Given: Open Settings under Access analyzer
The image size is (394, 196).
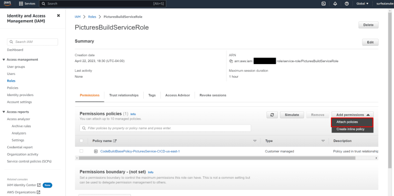Looking at the screenshot, I should tap(18, 140).
